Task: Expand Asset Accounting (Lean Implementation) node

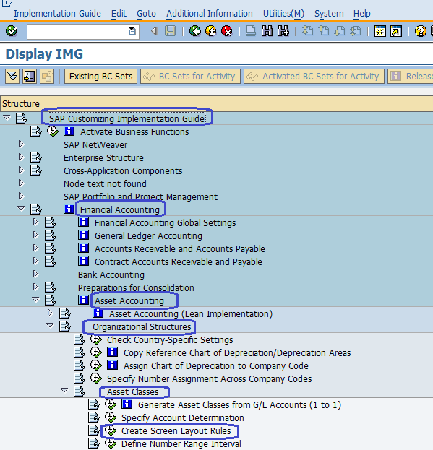Action: pyautogui.click(x=50, y=313)
